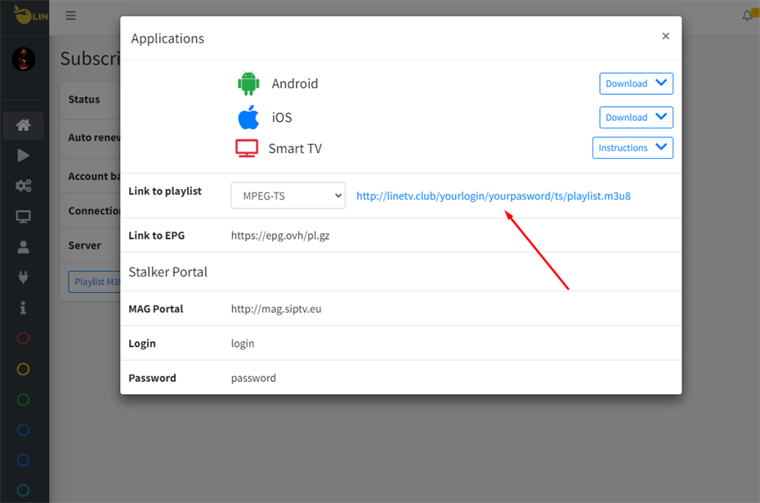Open notifications bell icon
Image resolution: width=760 pixels, height=503 pixels.
(x=748, y=16)
